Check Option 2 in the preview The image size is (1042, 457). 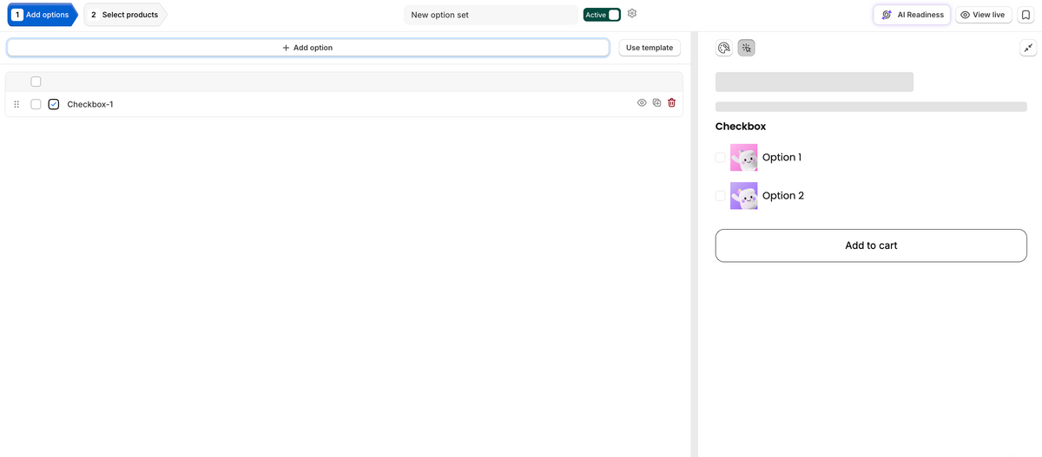[721, 196]
